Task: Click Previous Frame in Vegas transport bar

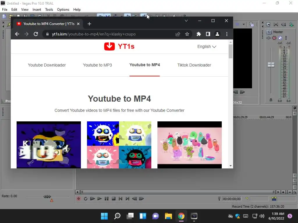Action: pyautogui.click(x=134, y=199)
